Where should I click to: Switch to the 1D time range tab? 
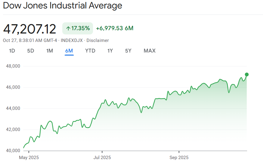click(x=12, y=51)
